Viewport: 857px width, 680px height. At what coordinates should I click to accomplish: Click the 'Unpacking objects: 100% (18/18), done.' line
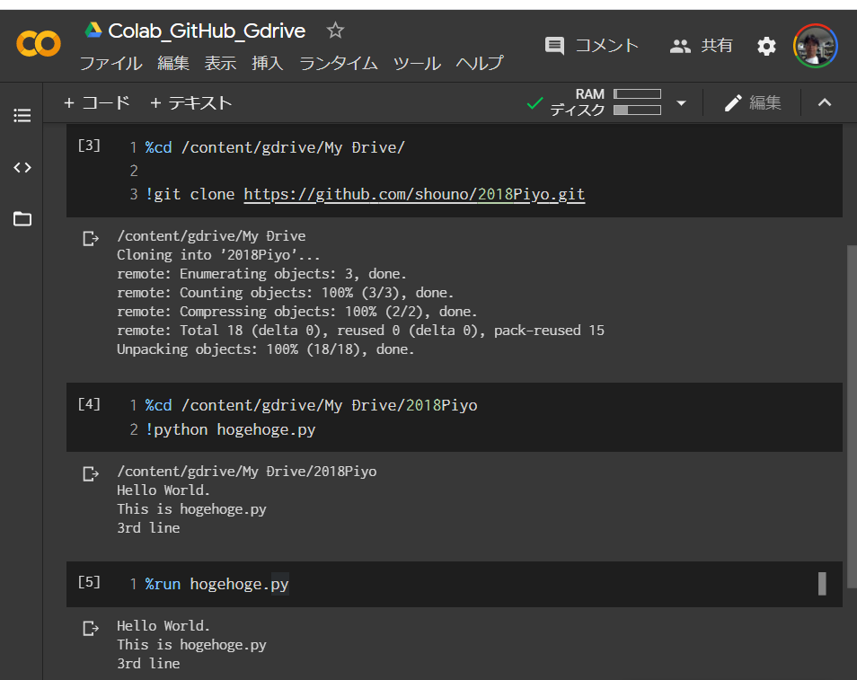coord(266,349)
